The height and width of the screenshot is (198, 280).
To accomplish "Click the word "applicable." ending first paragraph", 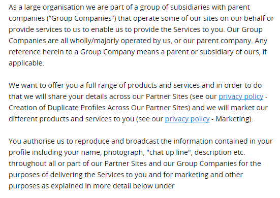I will click(x=26, y=63).
